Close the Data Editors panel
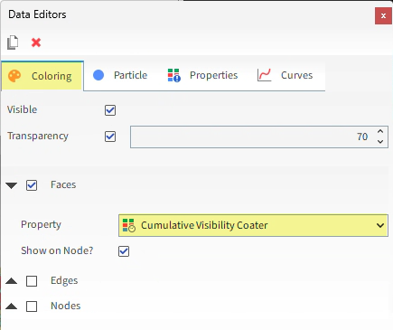Image resolution: width=393 pixels, height=330 pixels. pos(383,16)
